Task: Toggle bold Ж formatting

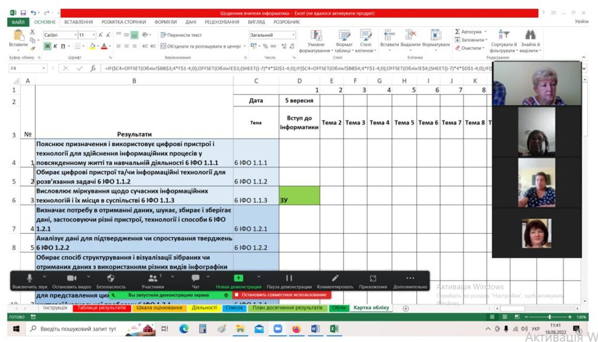Action: 48,46
